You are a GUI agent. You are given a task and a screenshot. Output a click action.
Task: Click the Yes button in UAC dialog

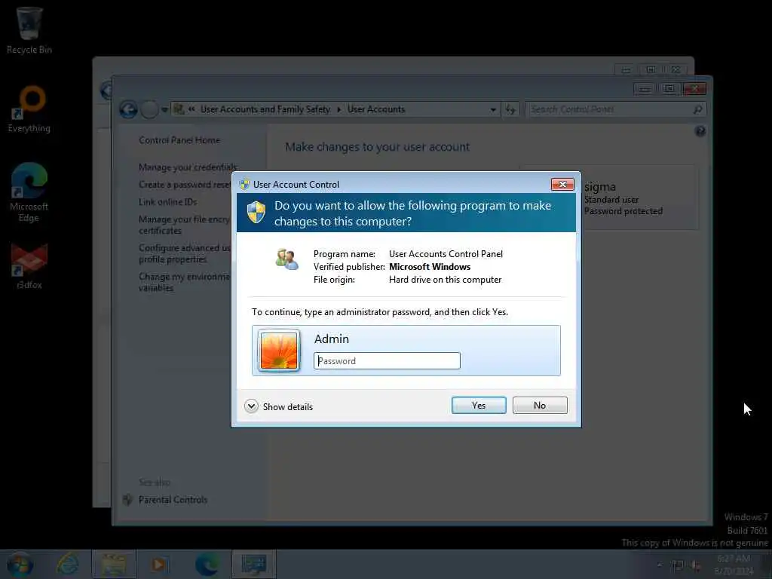(479, 405)
